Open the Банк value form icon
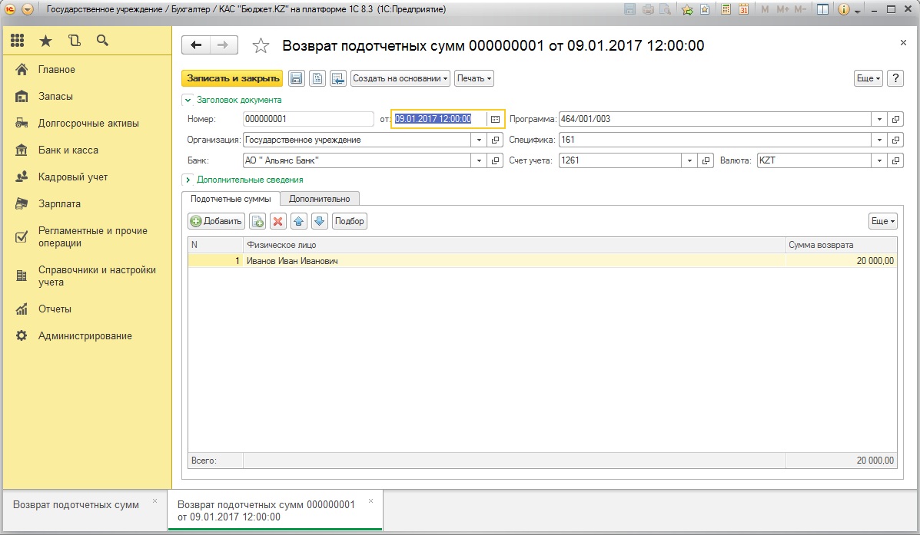 tap(495, 160)
